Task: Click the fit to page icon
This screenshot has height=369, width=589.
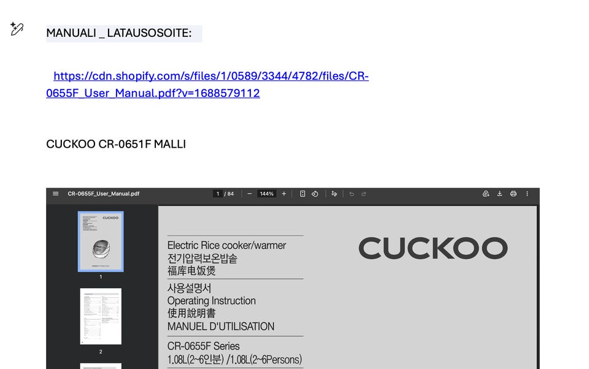Action: [302, 194]
